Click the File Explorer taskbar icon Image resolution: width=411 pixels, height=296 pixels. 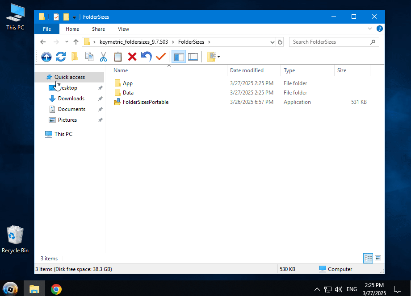pos(34,289)
